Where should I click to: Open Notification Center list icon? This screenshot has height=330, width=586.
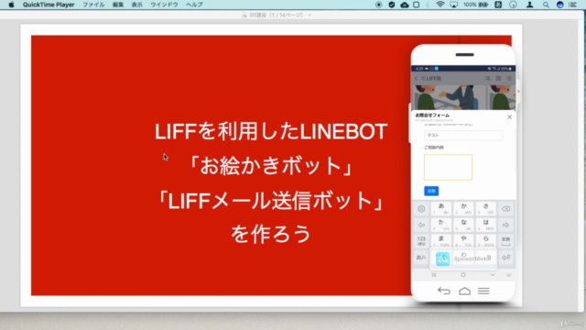click(x=572, y=5)
